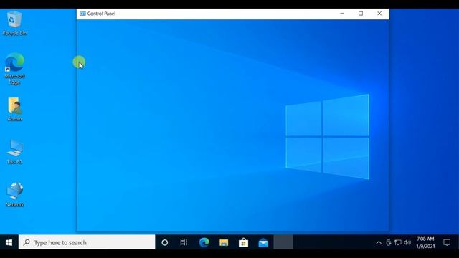Open Task View from the taskbar
The width and height of the screenshot is (459, 258).
tap(184, 242)
